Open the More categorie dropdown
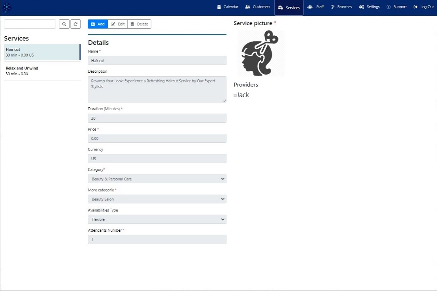Viewport: 437px width, 291px height. coord(157,199)
